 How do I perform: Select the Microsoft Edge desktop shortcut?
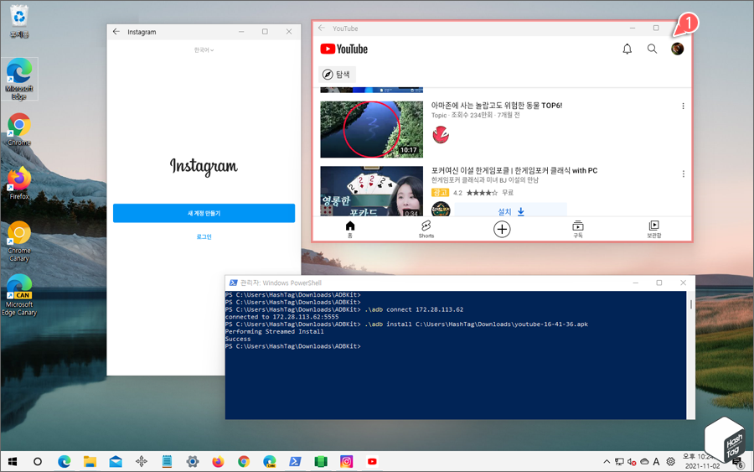coord(19,79)
